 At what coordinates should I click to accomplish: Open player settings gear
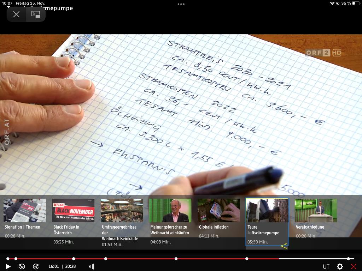pos(340,267)
